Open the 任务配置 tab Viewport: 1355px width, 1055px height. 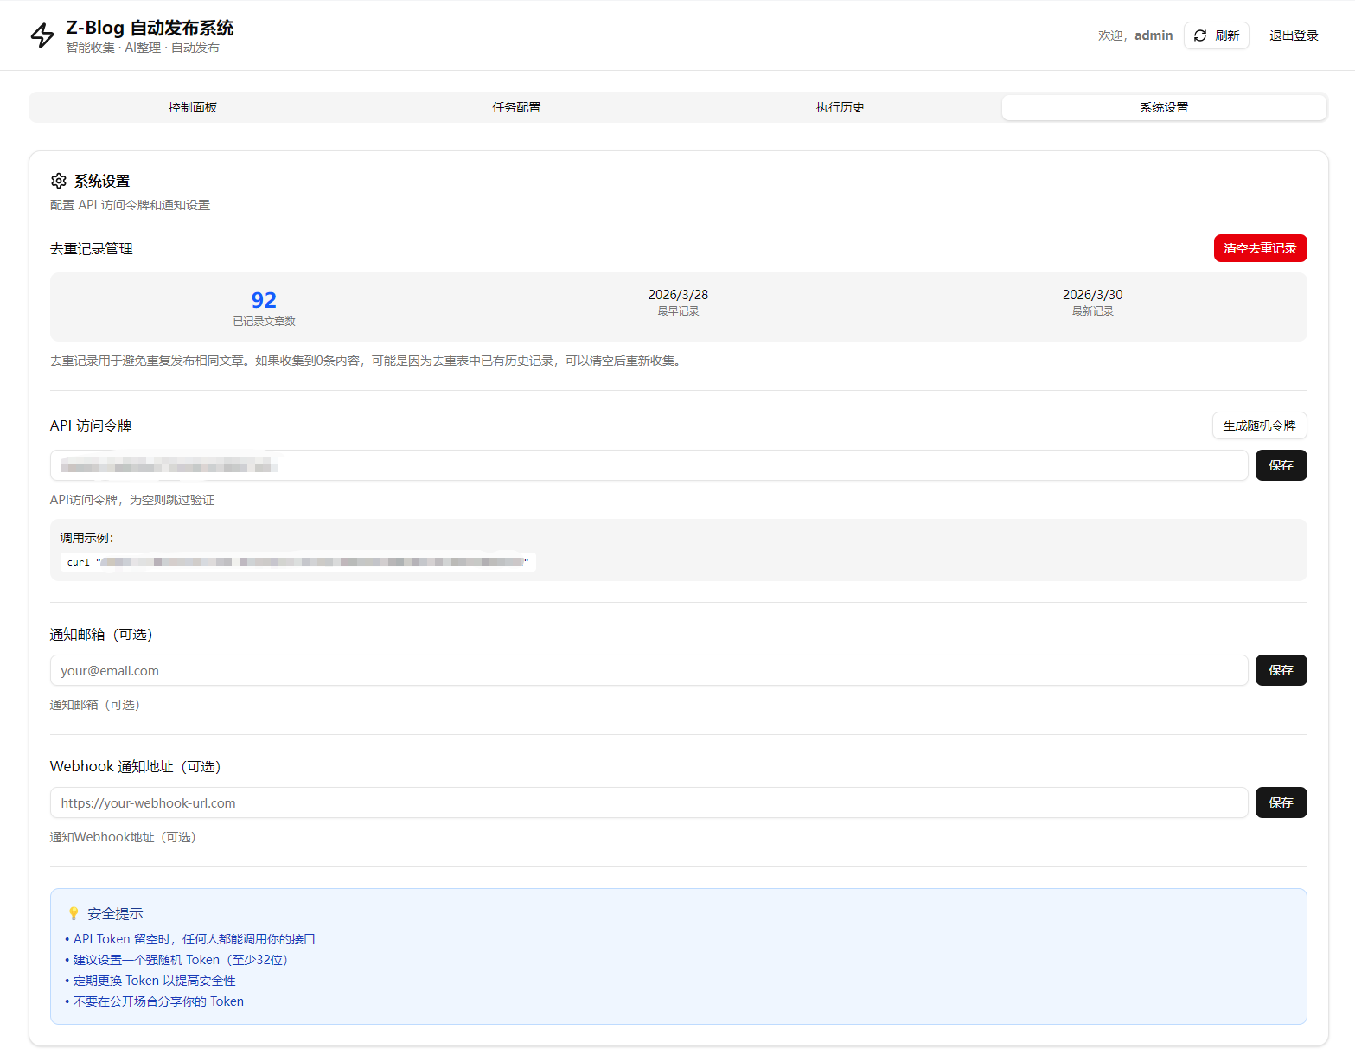(516, 107)
